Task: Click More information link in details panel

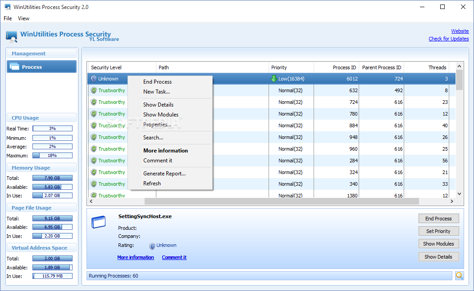Action: click(x=136, y=257)
